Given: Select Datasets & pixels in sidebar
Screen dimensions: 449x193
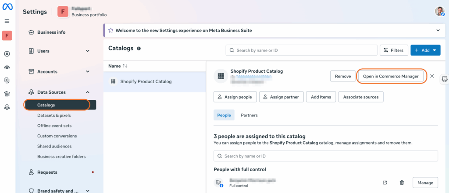Looking at the screenshot, I should coord(54,116).
